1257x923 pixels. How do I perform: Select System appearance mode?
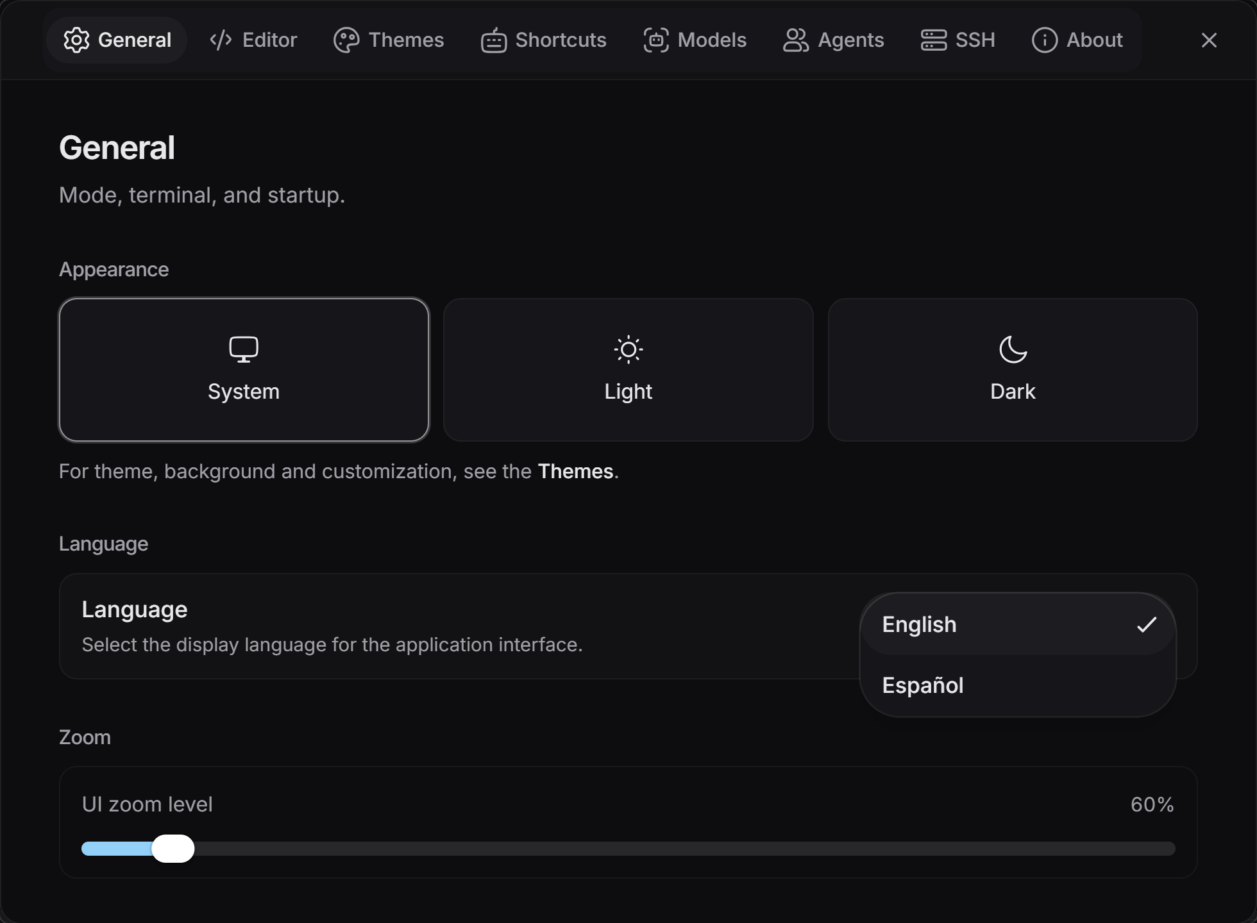(244, 370)
